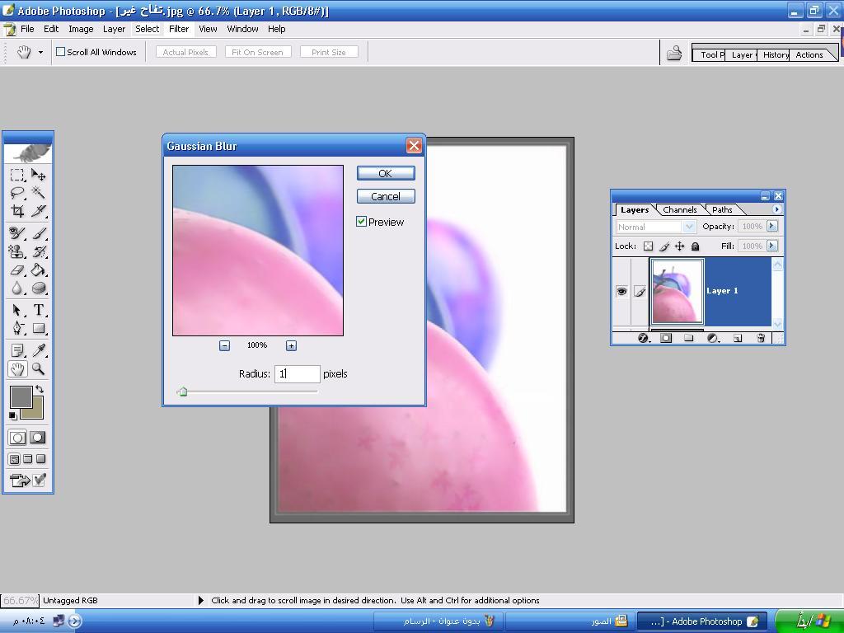Pick the Zoom magnifier tool
The width and height of the screenshot is (844, 633).
pos(38,368)
